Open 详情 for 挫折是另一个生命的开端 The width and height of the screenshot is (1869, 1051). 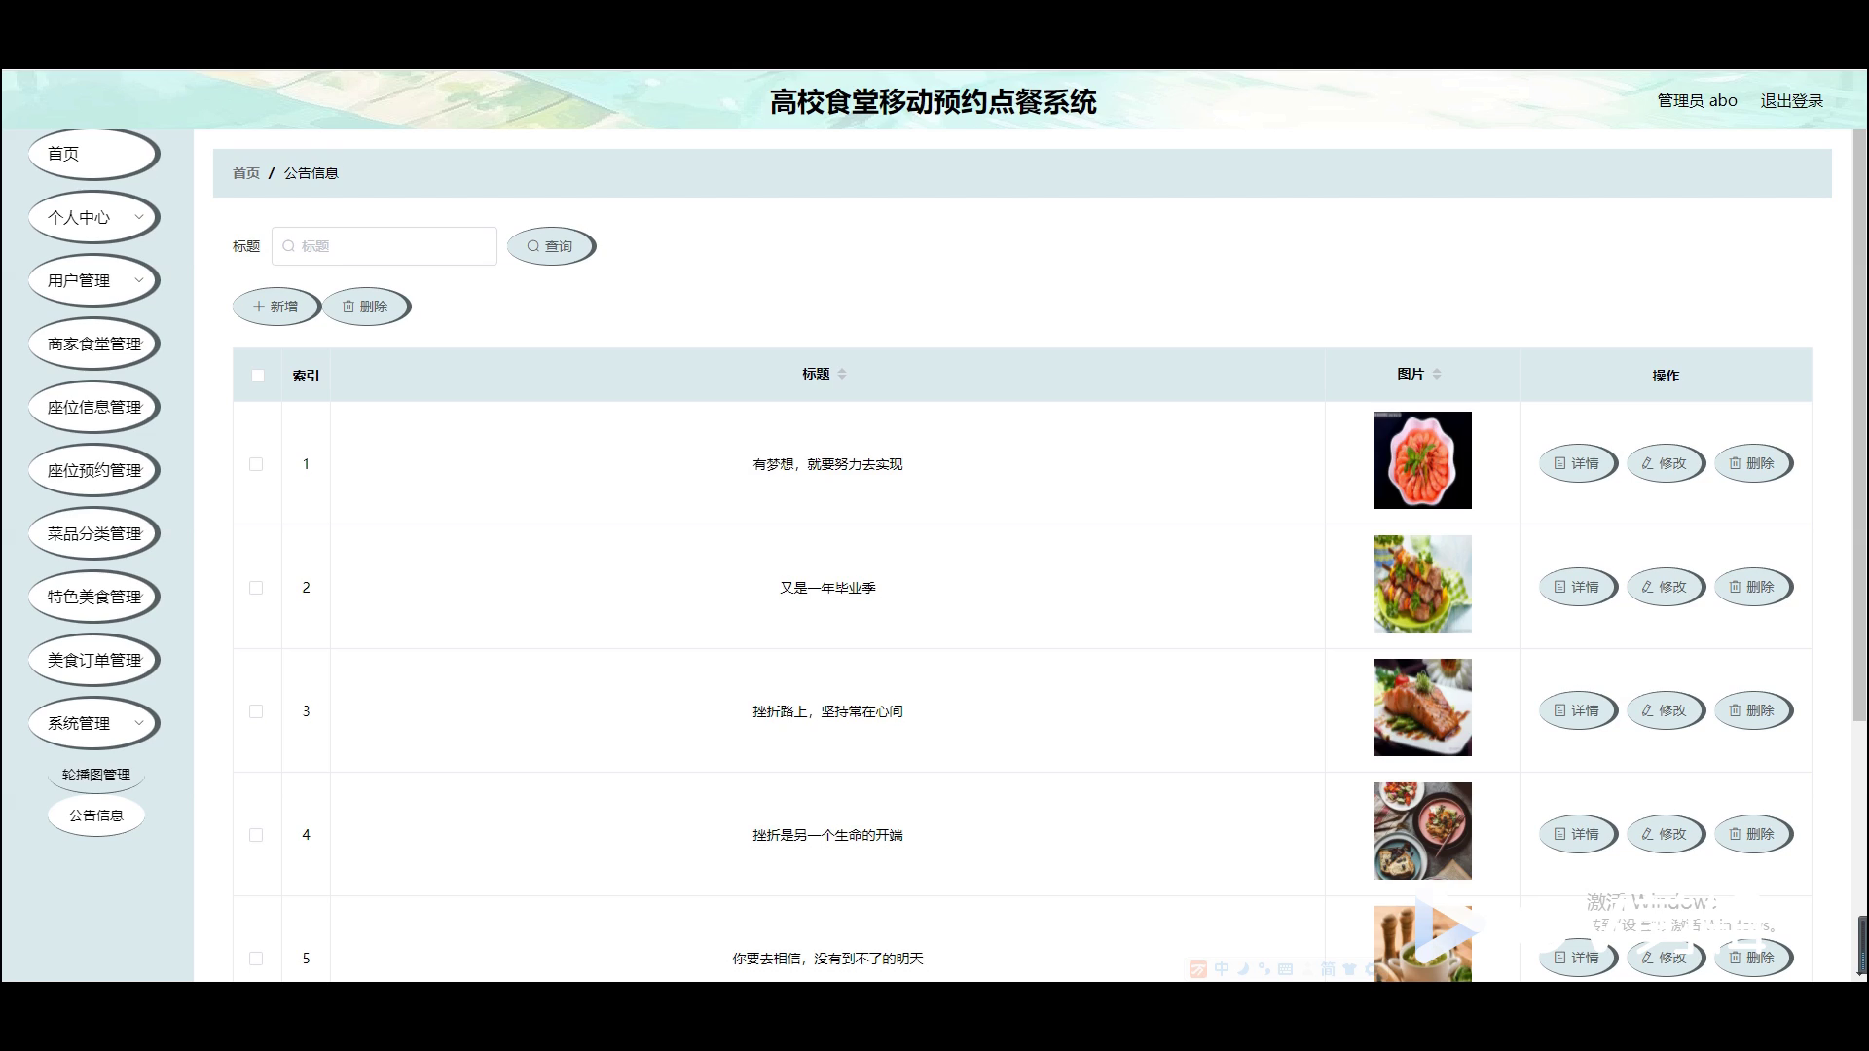coord(1578,834)
